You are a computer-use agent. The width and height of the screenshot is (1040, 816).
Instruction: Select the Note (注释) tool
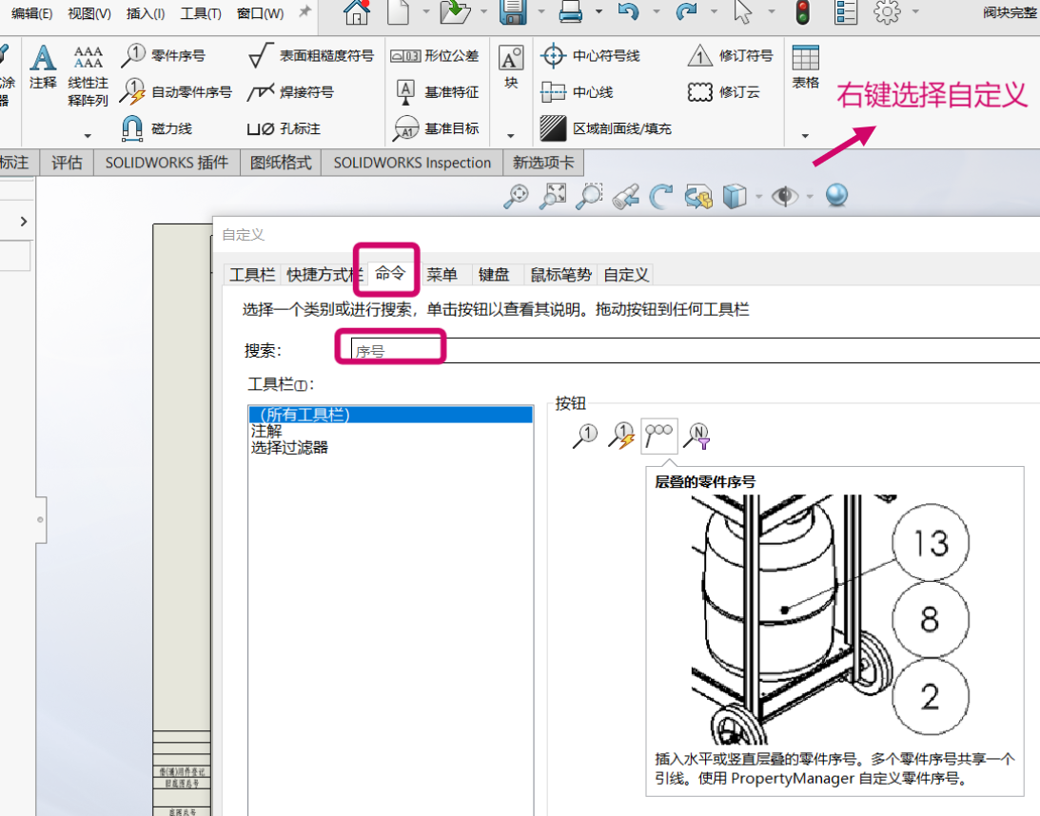click(43, 67)
